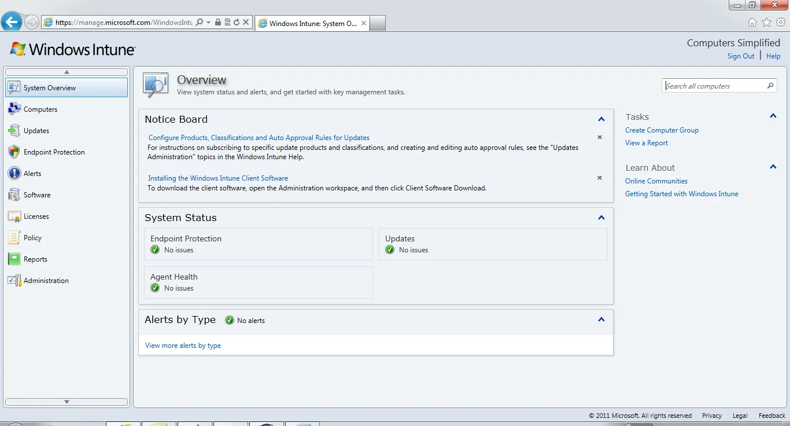Go back with the browser Back arrow
Image resolution: width=790 pixels, height=426 pixels.
tap(12, 22)
